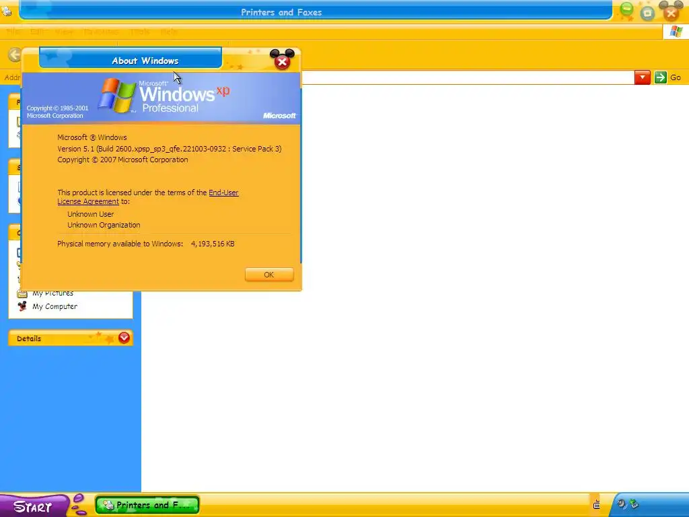Click inside the address bar field
Image resolution: width=689 pixels, height=517 pixels.
[x=468, y=77]
